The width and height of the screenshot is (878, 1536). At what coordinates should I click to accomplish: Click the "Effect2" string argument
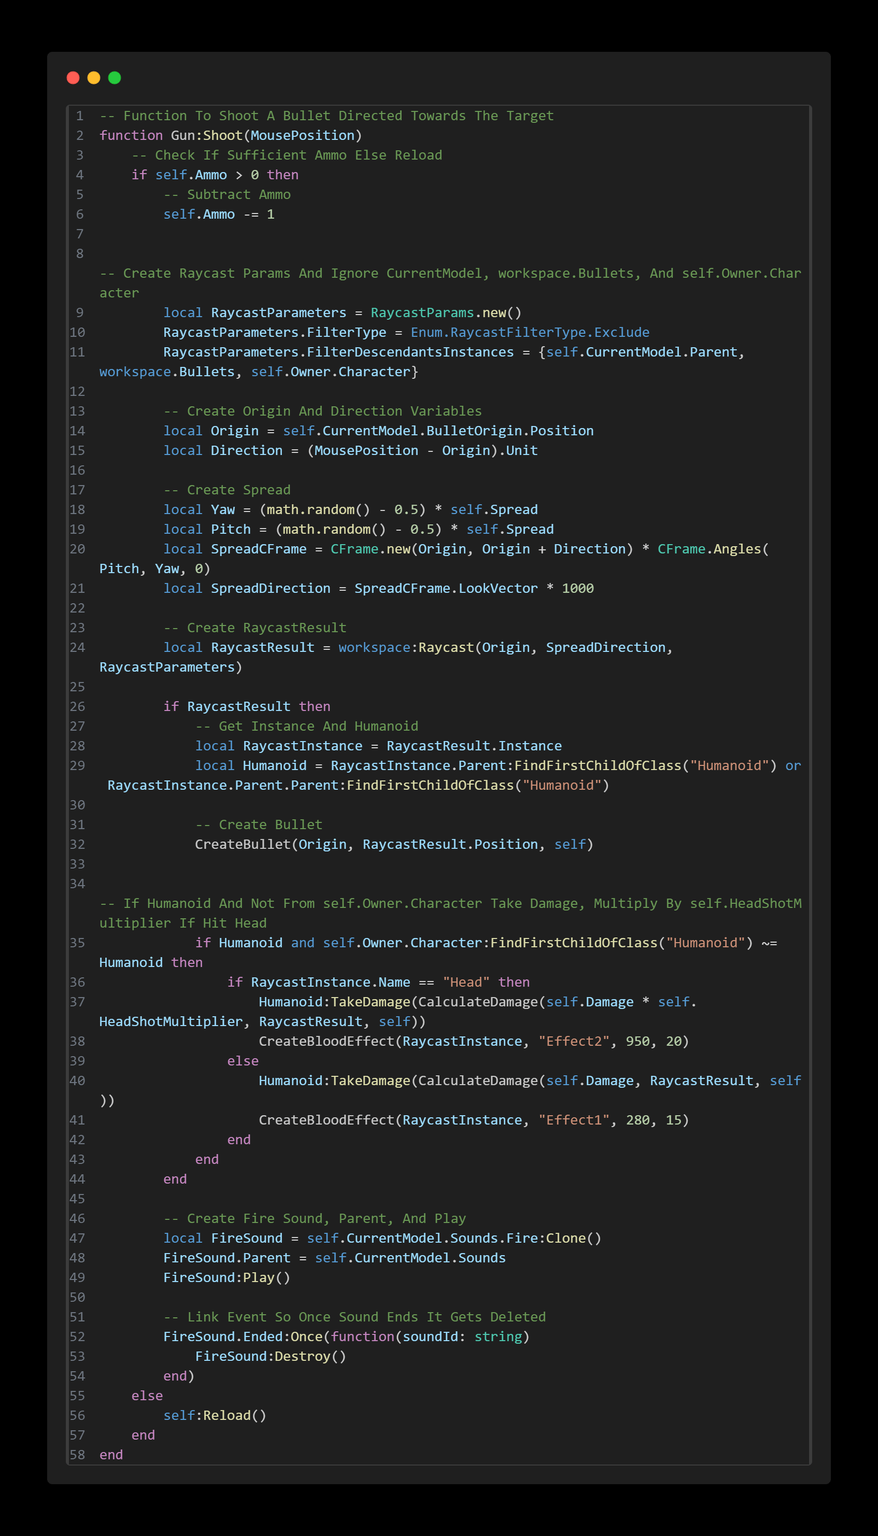click(x=573, y=1042)
